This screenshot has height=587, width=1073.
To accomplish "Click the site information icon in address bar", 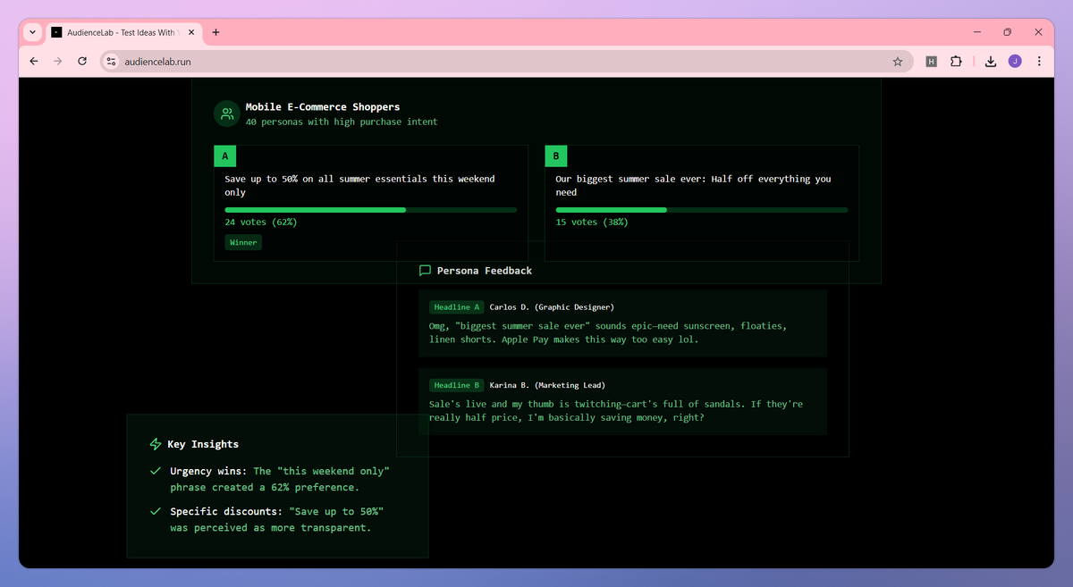I will point(112,62).
